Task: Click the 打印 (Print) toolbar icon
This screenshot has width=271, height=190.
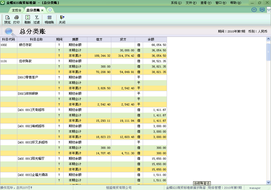Action: click(17, 20)
